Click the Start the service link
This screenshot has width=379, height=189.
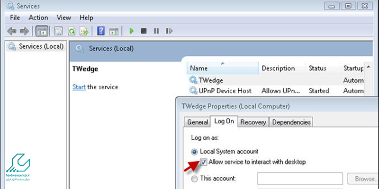pos(79,87)
